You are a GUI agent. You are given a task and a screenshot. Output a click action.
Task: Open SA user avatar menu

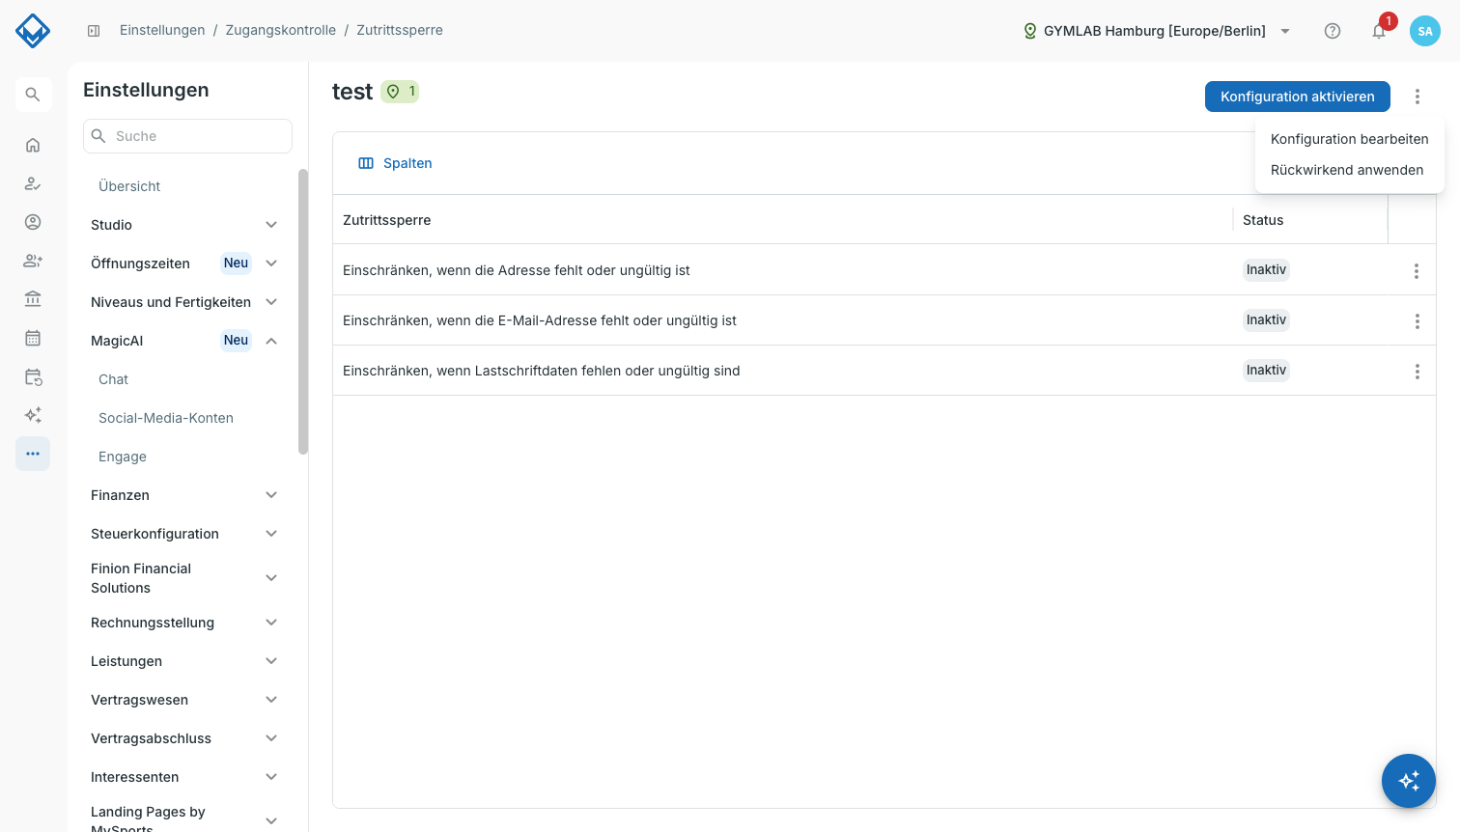1425,31
